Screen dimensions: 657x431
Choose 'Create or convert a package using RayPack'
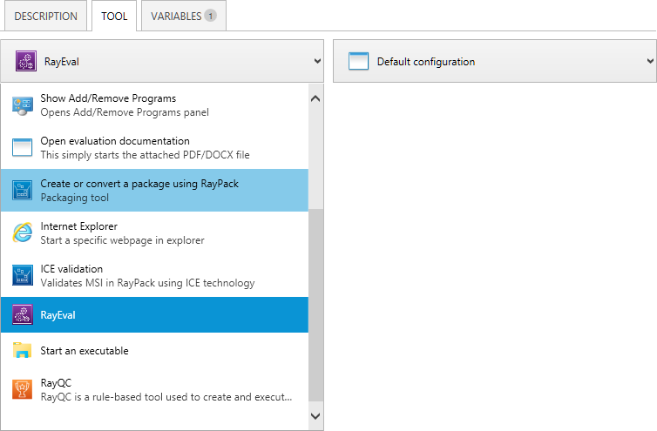pos(139,190)
